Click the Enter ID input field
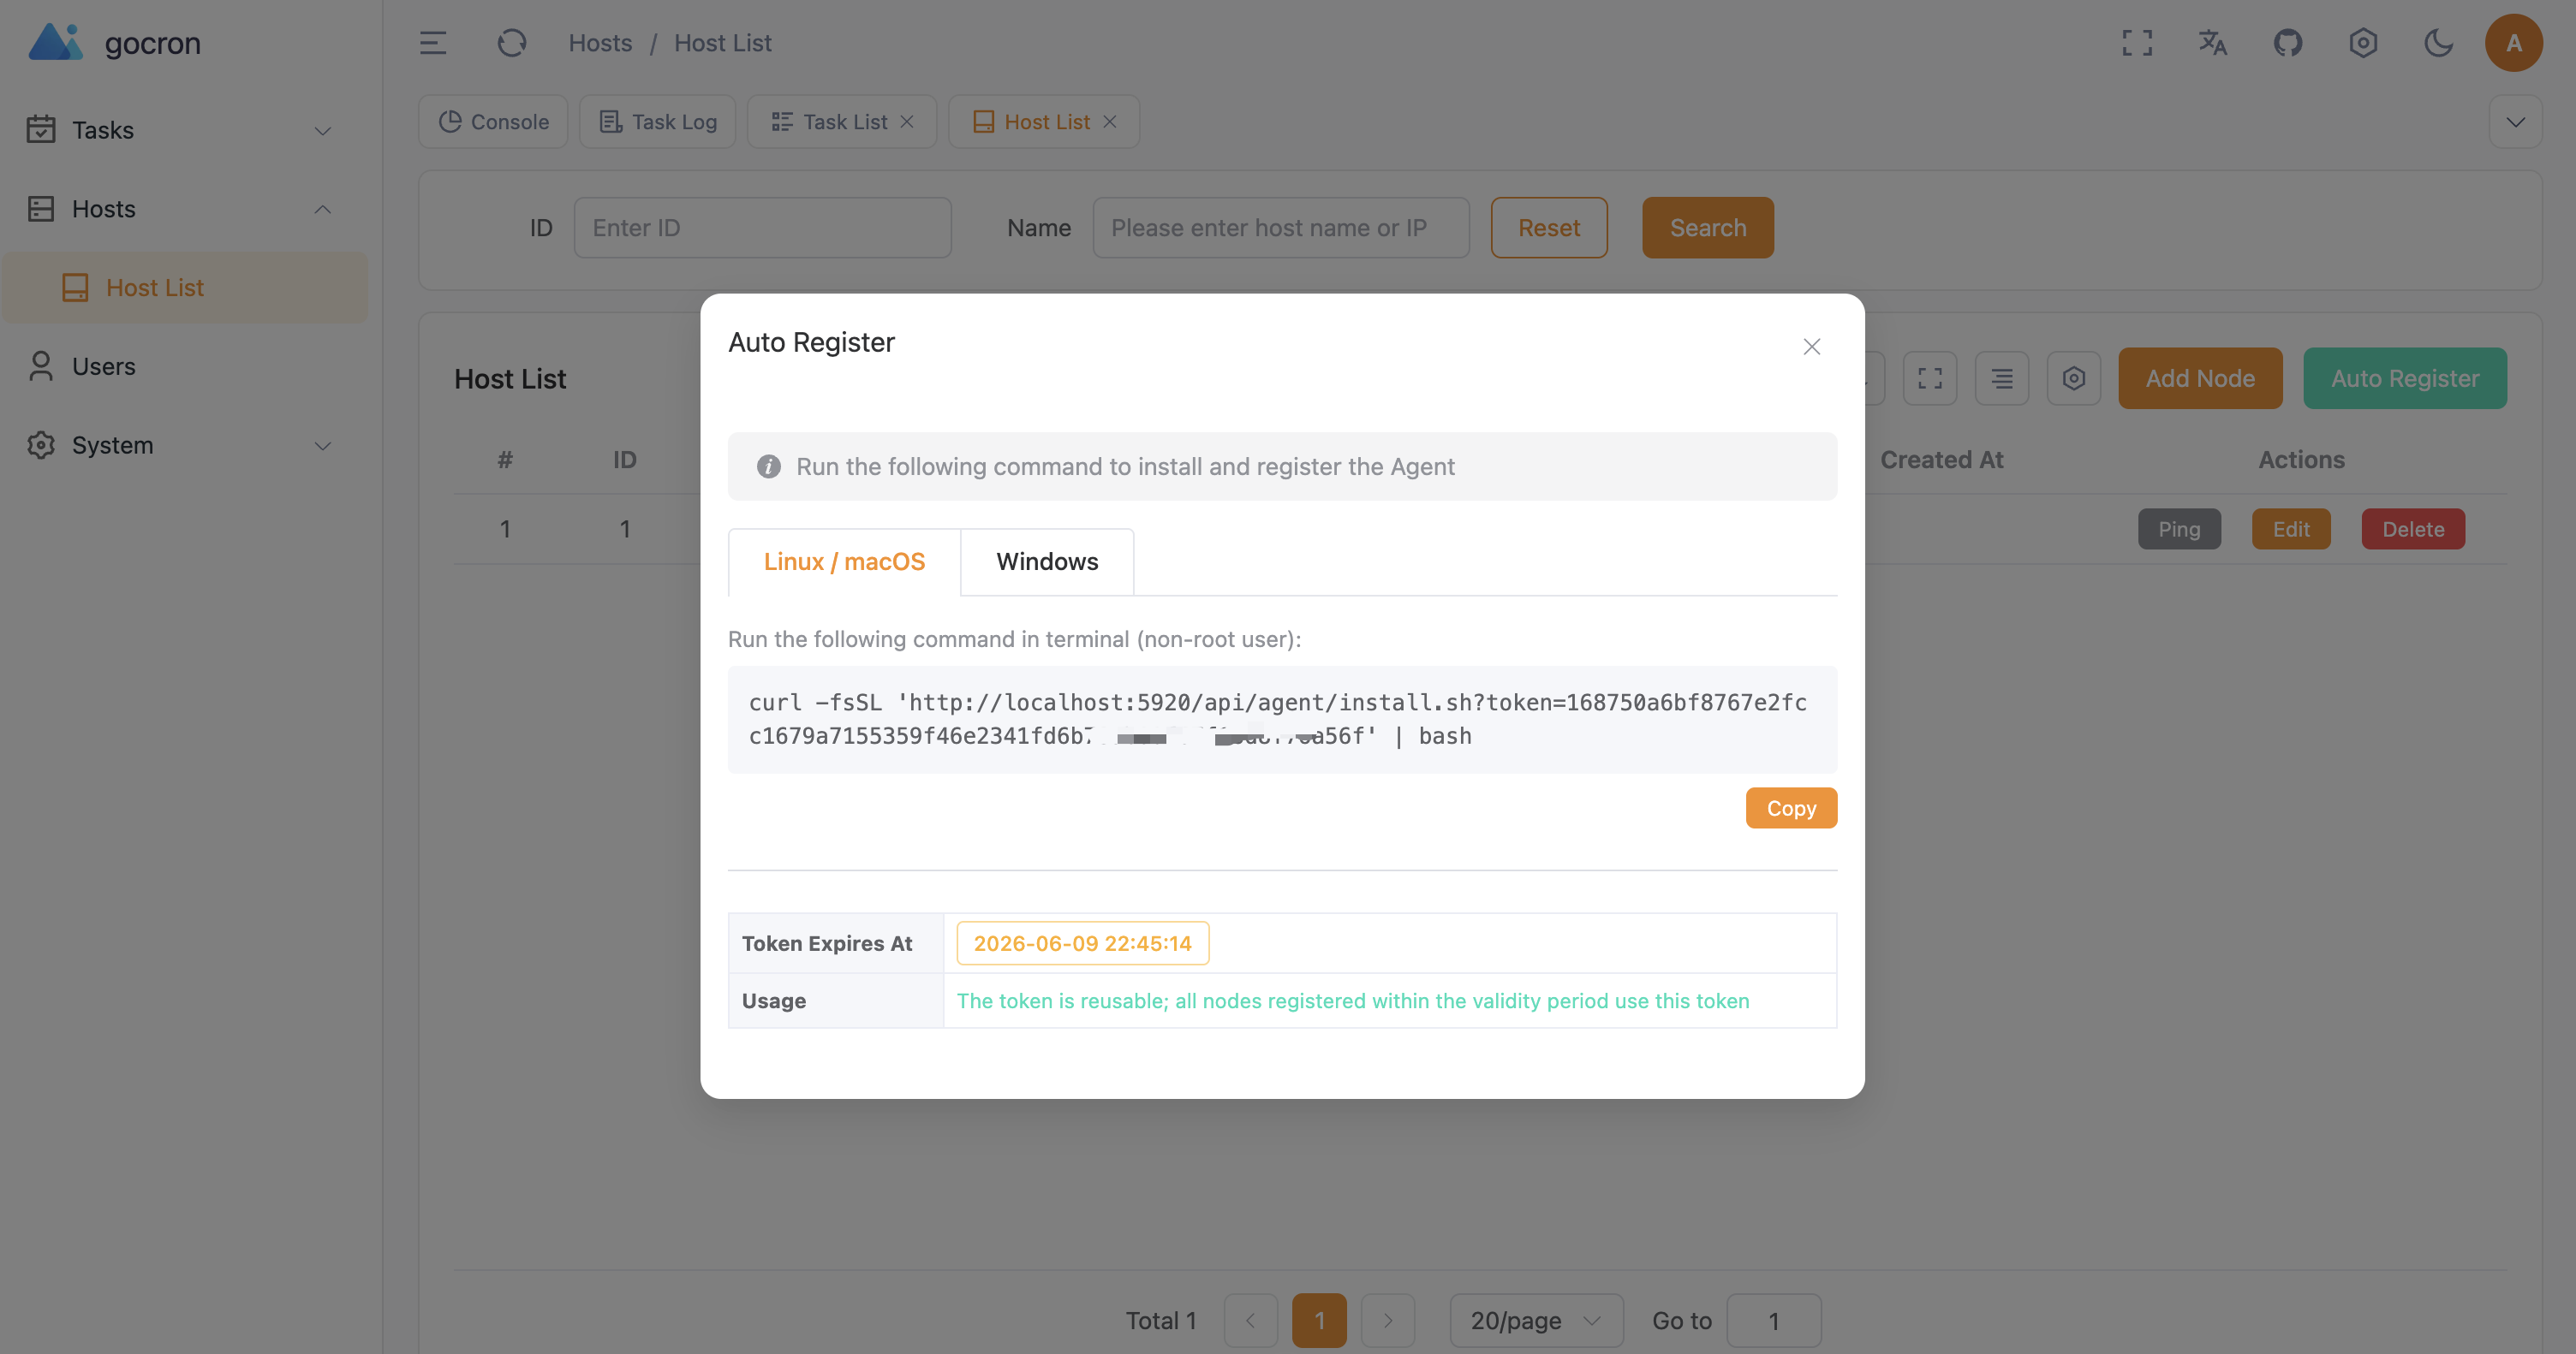Image resolution: width=2576 pixels, height=1354 pixels. point(762,228)
